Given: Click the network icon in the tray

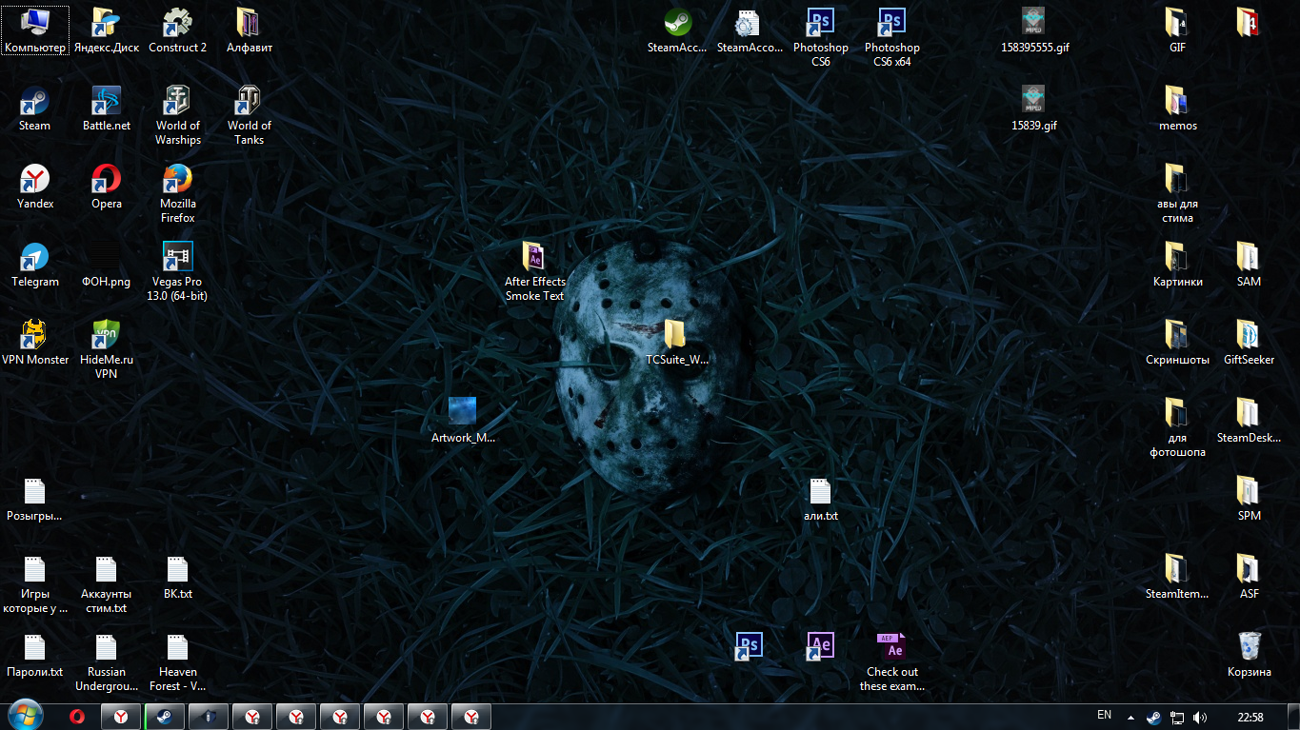Looking at the screenshot, I should click(1177, 717).
